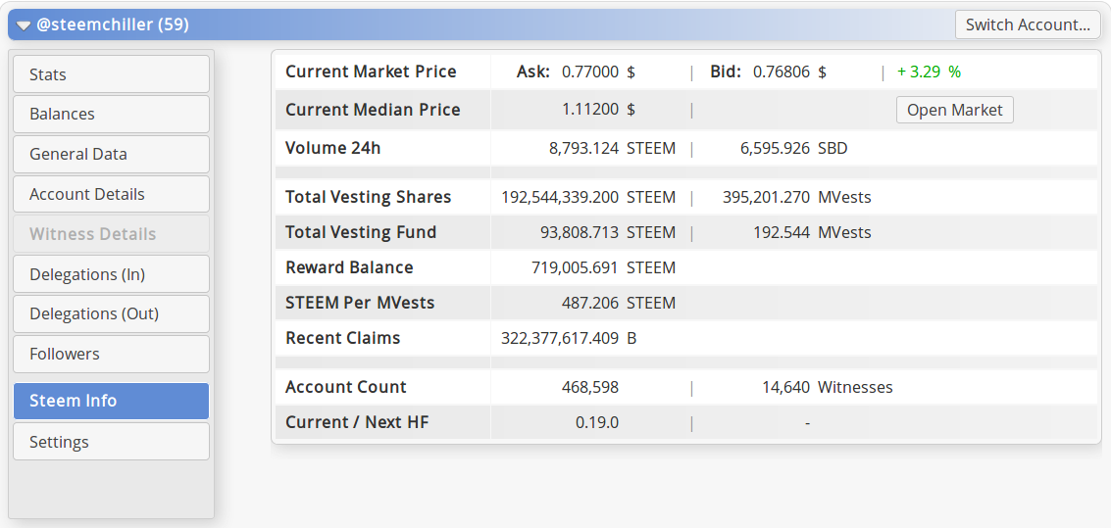Select the 192,544,339.200 STEEM value
The image size is (1111, 528).
coord(588,197)
